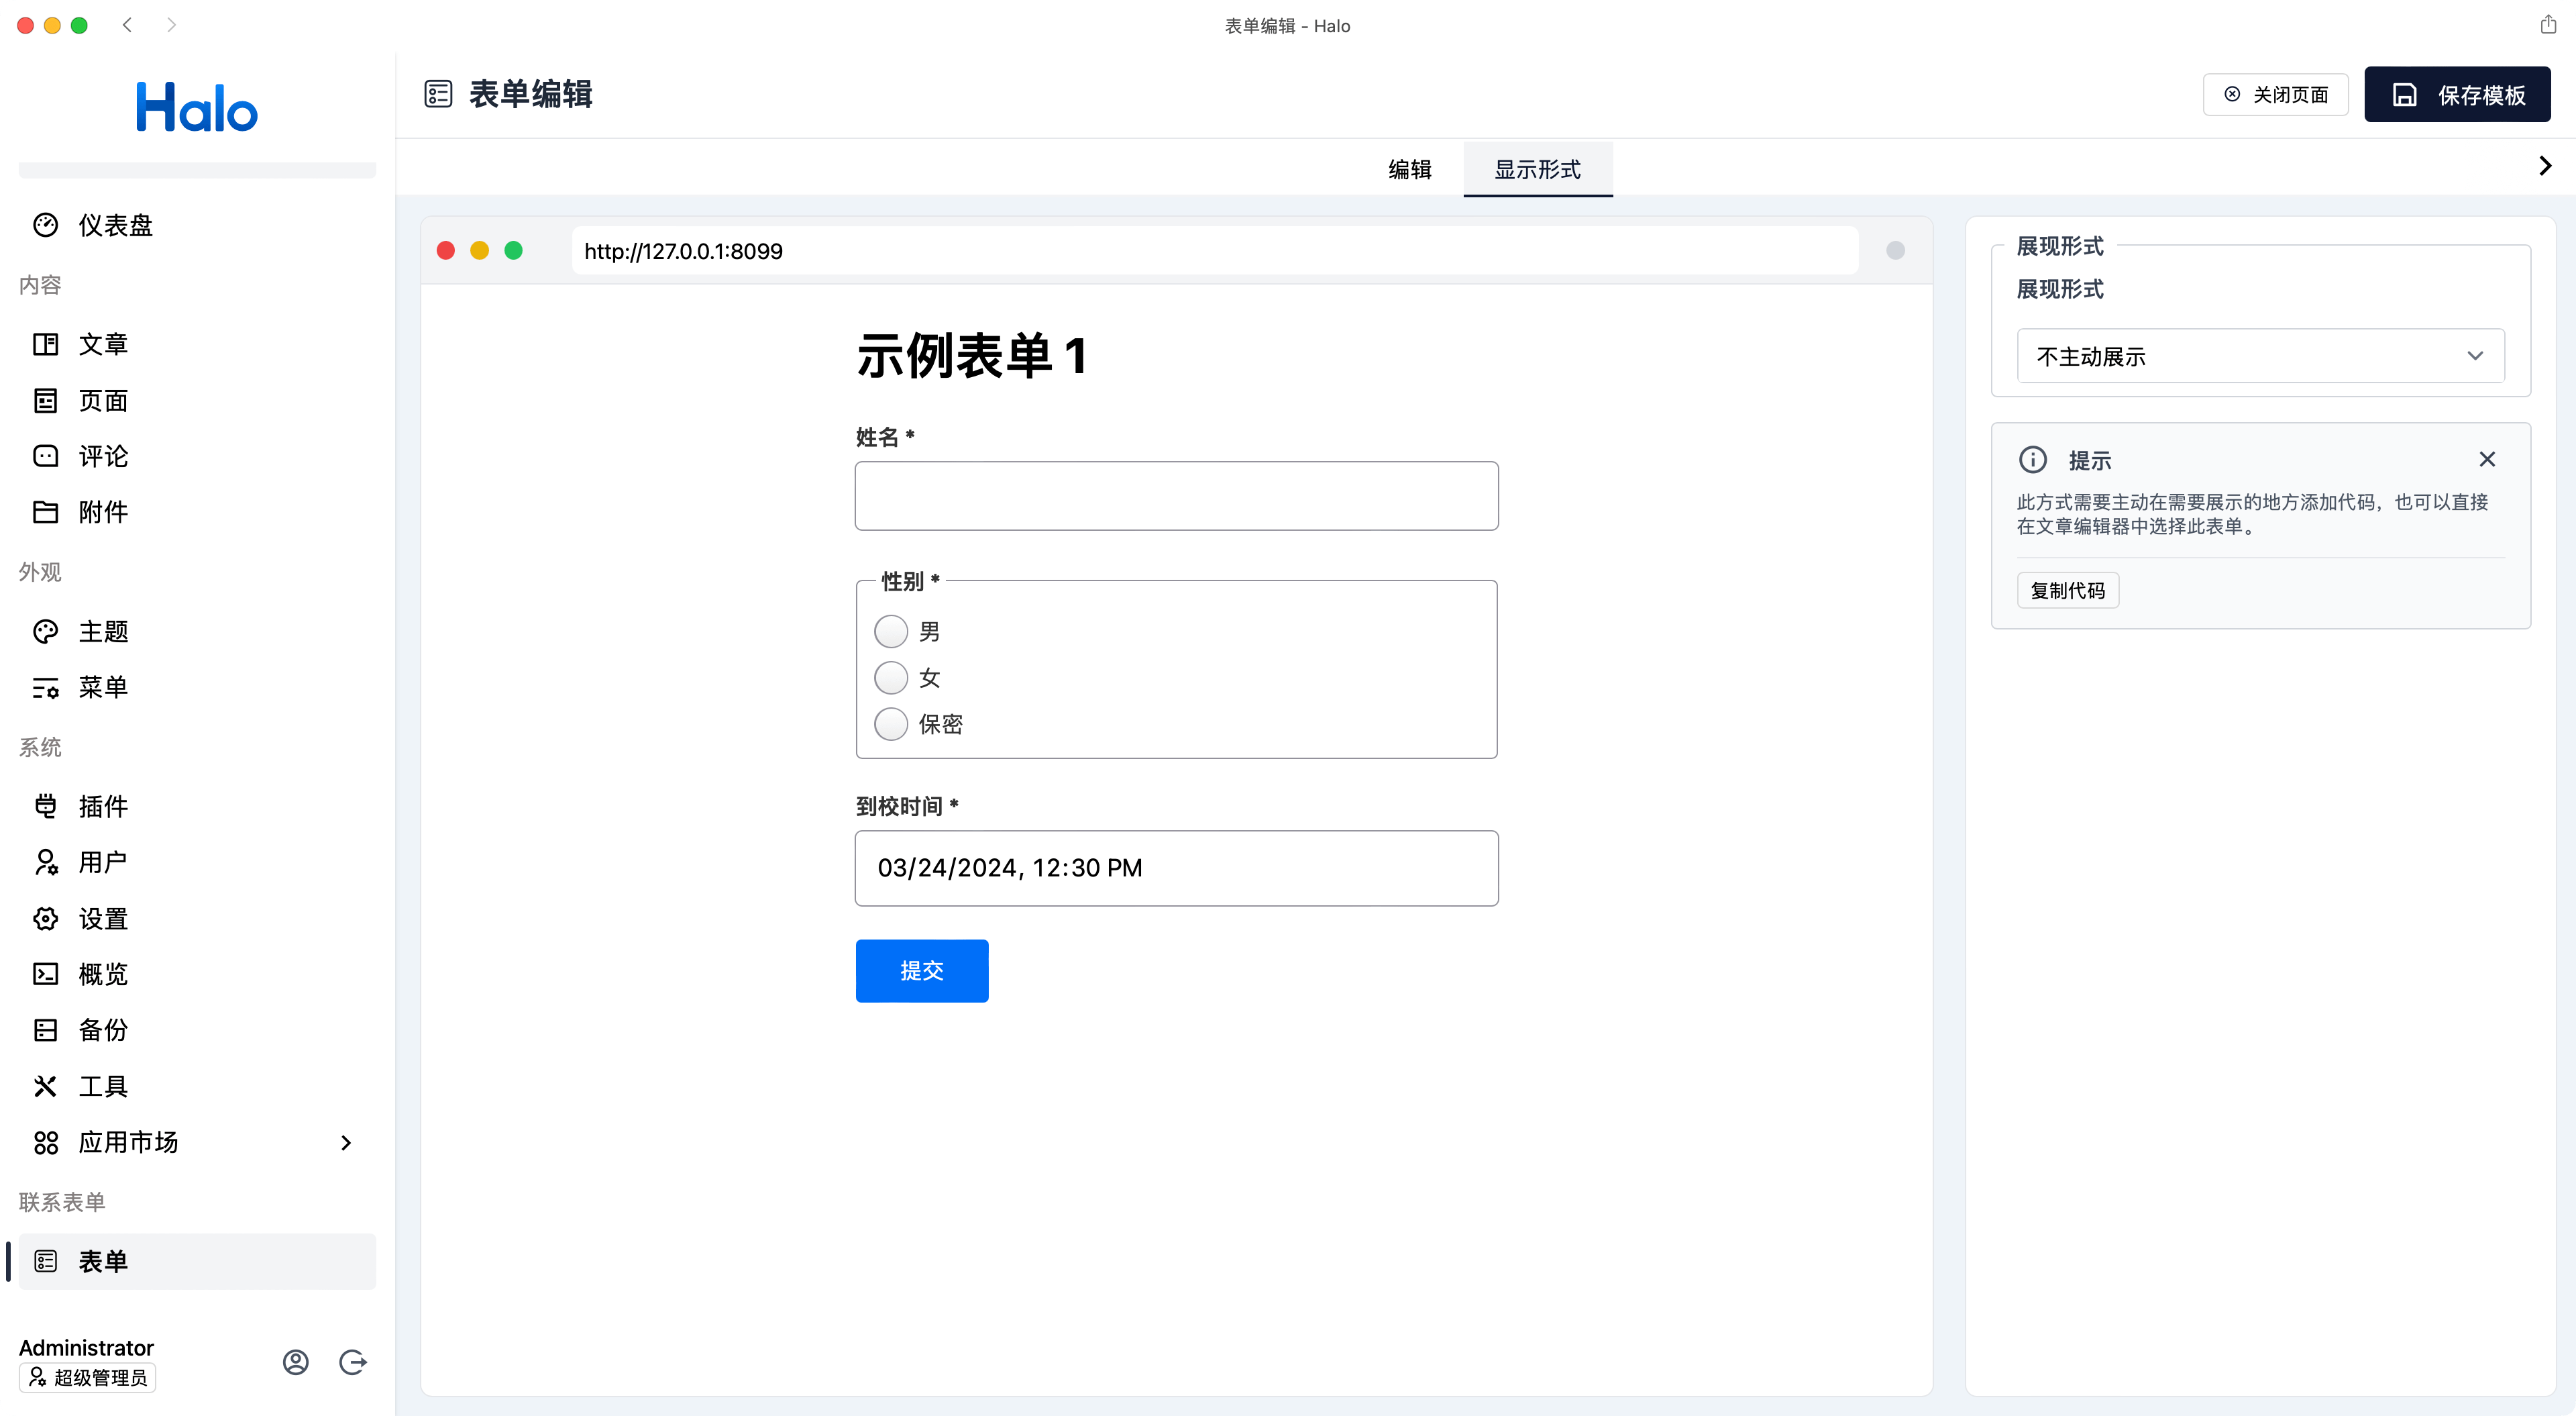2576x1416 pixels.
Task: Click the 超级管理员 role badge
Action: [x=87, y=1378]
